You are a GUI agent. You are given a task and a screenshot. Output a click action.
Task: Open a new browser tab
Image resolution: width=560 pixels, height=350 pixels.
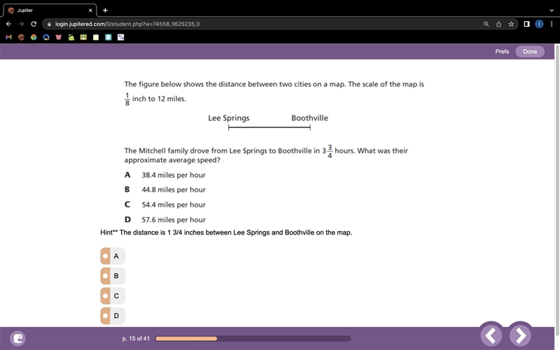point(105,10)
